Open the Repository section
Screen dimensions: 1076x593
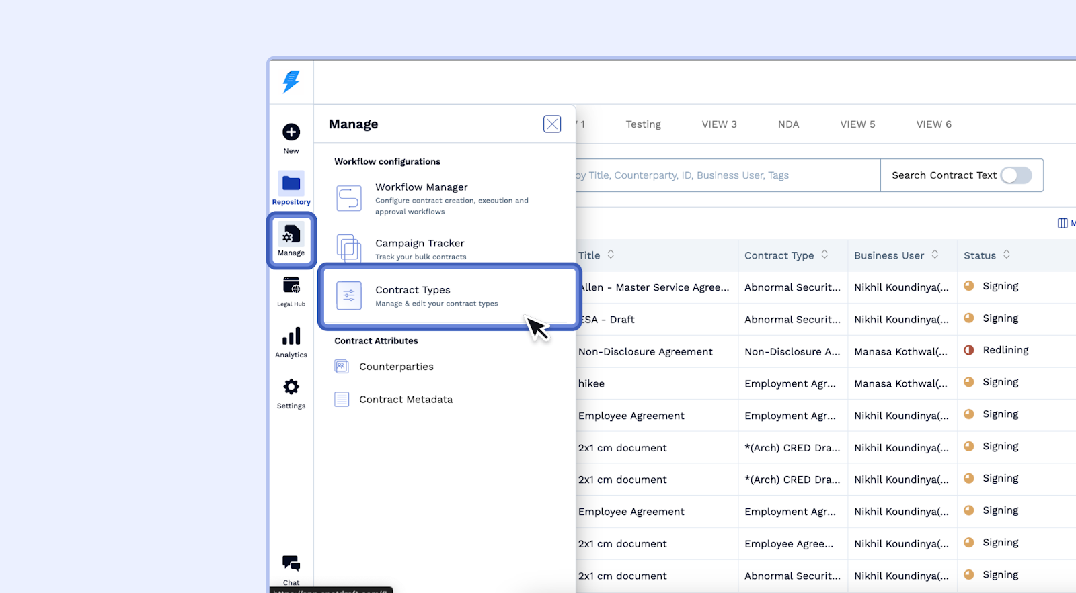[291, 188]
